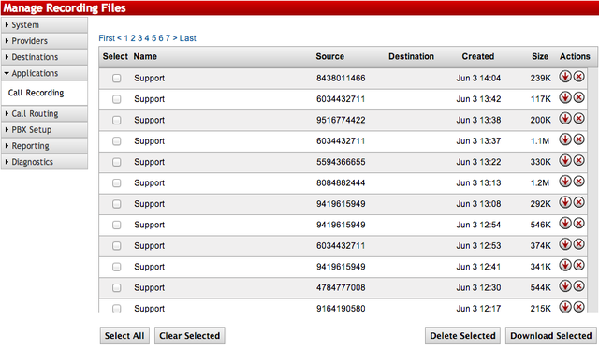Download the 1.1M recording from Jun 3 13:37
The image size is (599, 350).
565,139
